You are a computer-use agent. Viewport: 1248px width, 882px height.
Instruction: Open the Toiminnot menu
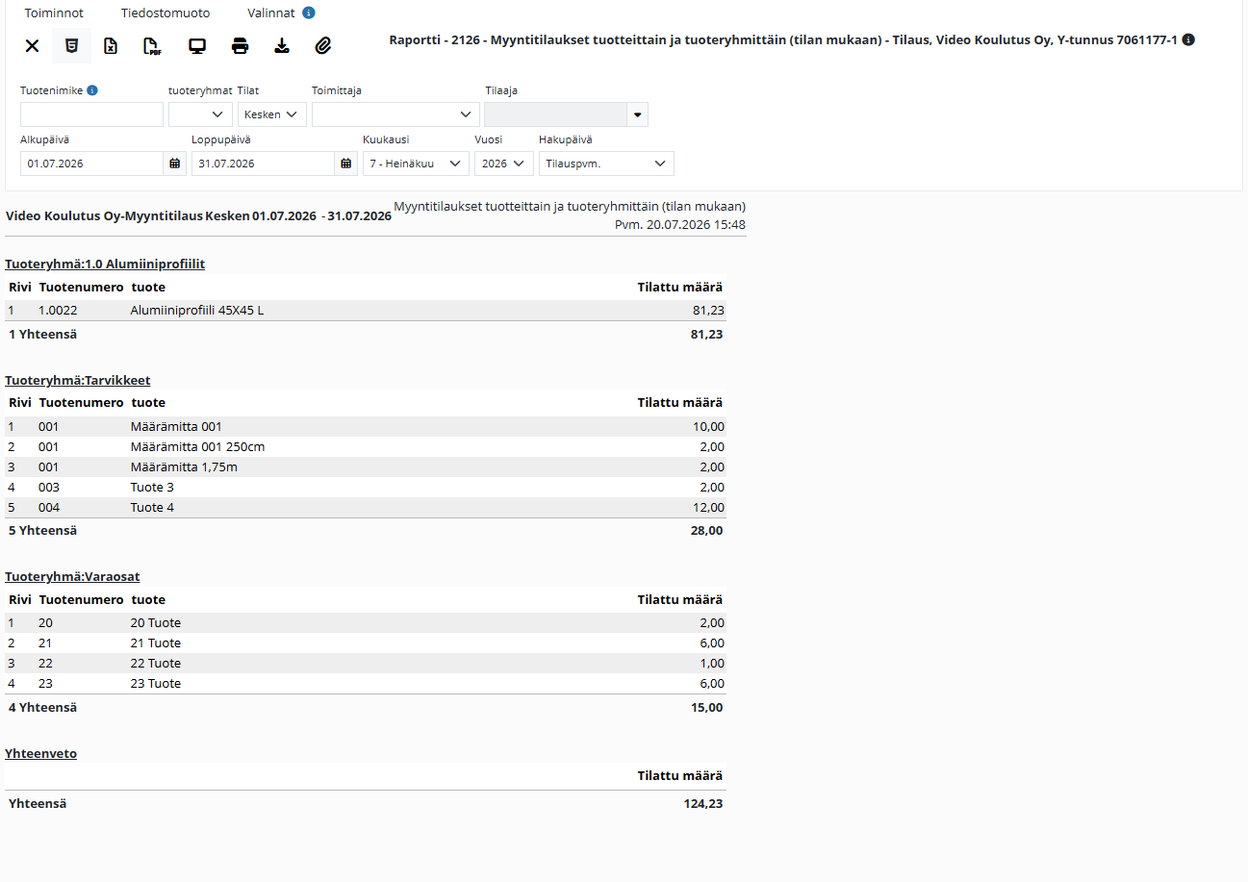coord(54,13)
